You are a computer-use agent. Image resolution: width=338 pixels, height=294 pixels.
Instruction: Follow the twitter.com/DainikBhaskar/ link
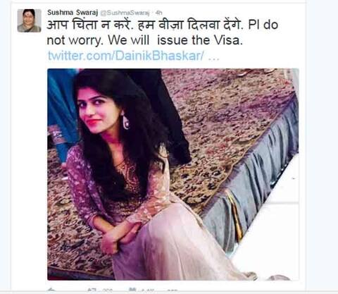[126, 56]
